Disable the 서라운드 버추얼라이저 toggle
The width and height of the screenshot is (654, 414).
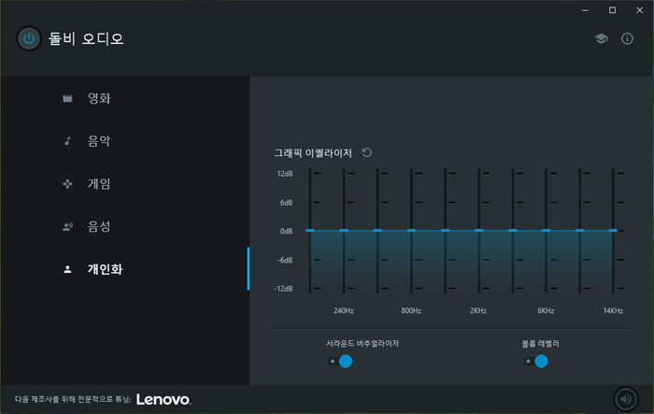339,361
